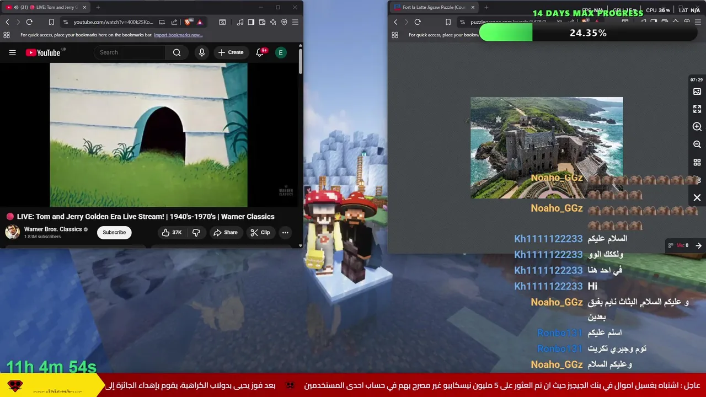Bookmark the puzzle page
This screenshot has height=397, width=706.
click(x=448, y=22)
